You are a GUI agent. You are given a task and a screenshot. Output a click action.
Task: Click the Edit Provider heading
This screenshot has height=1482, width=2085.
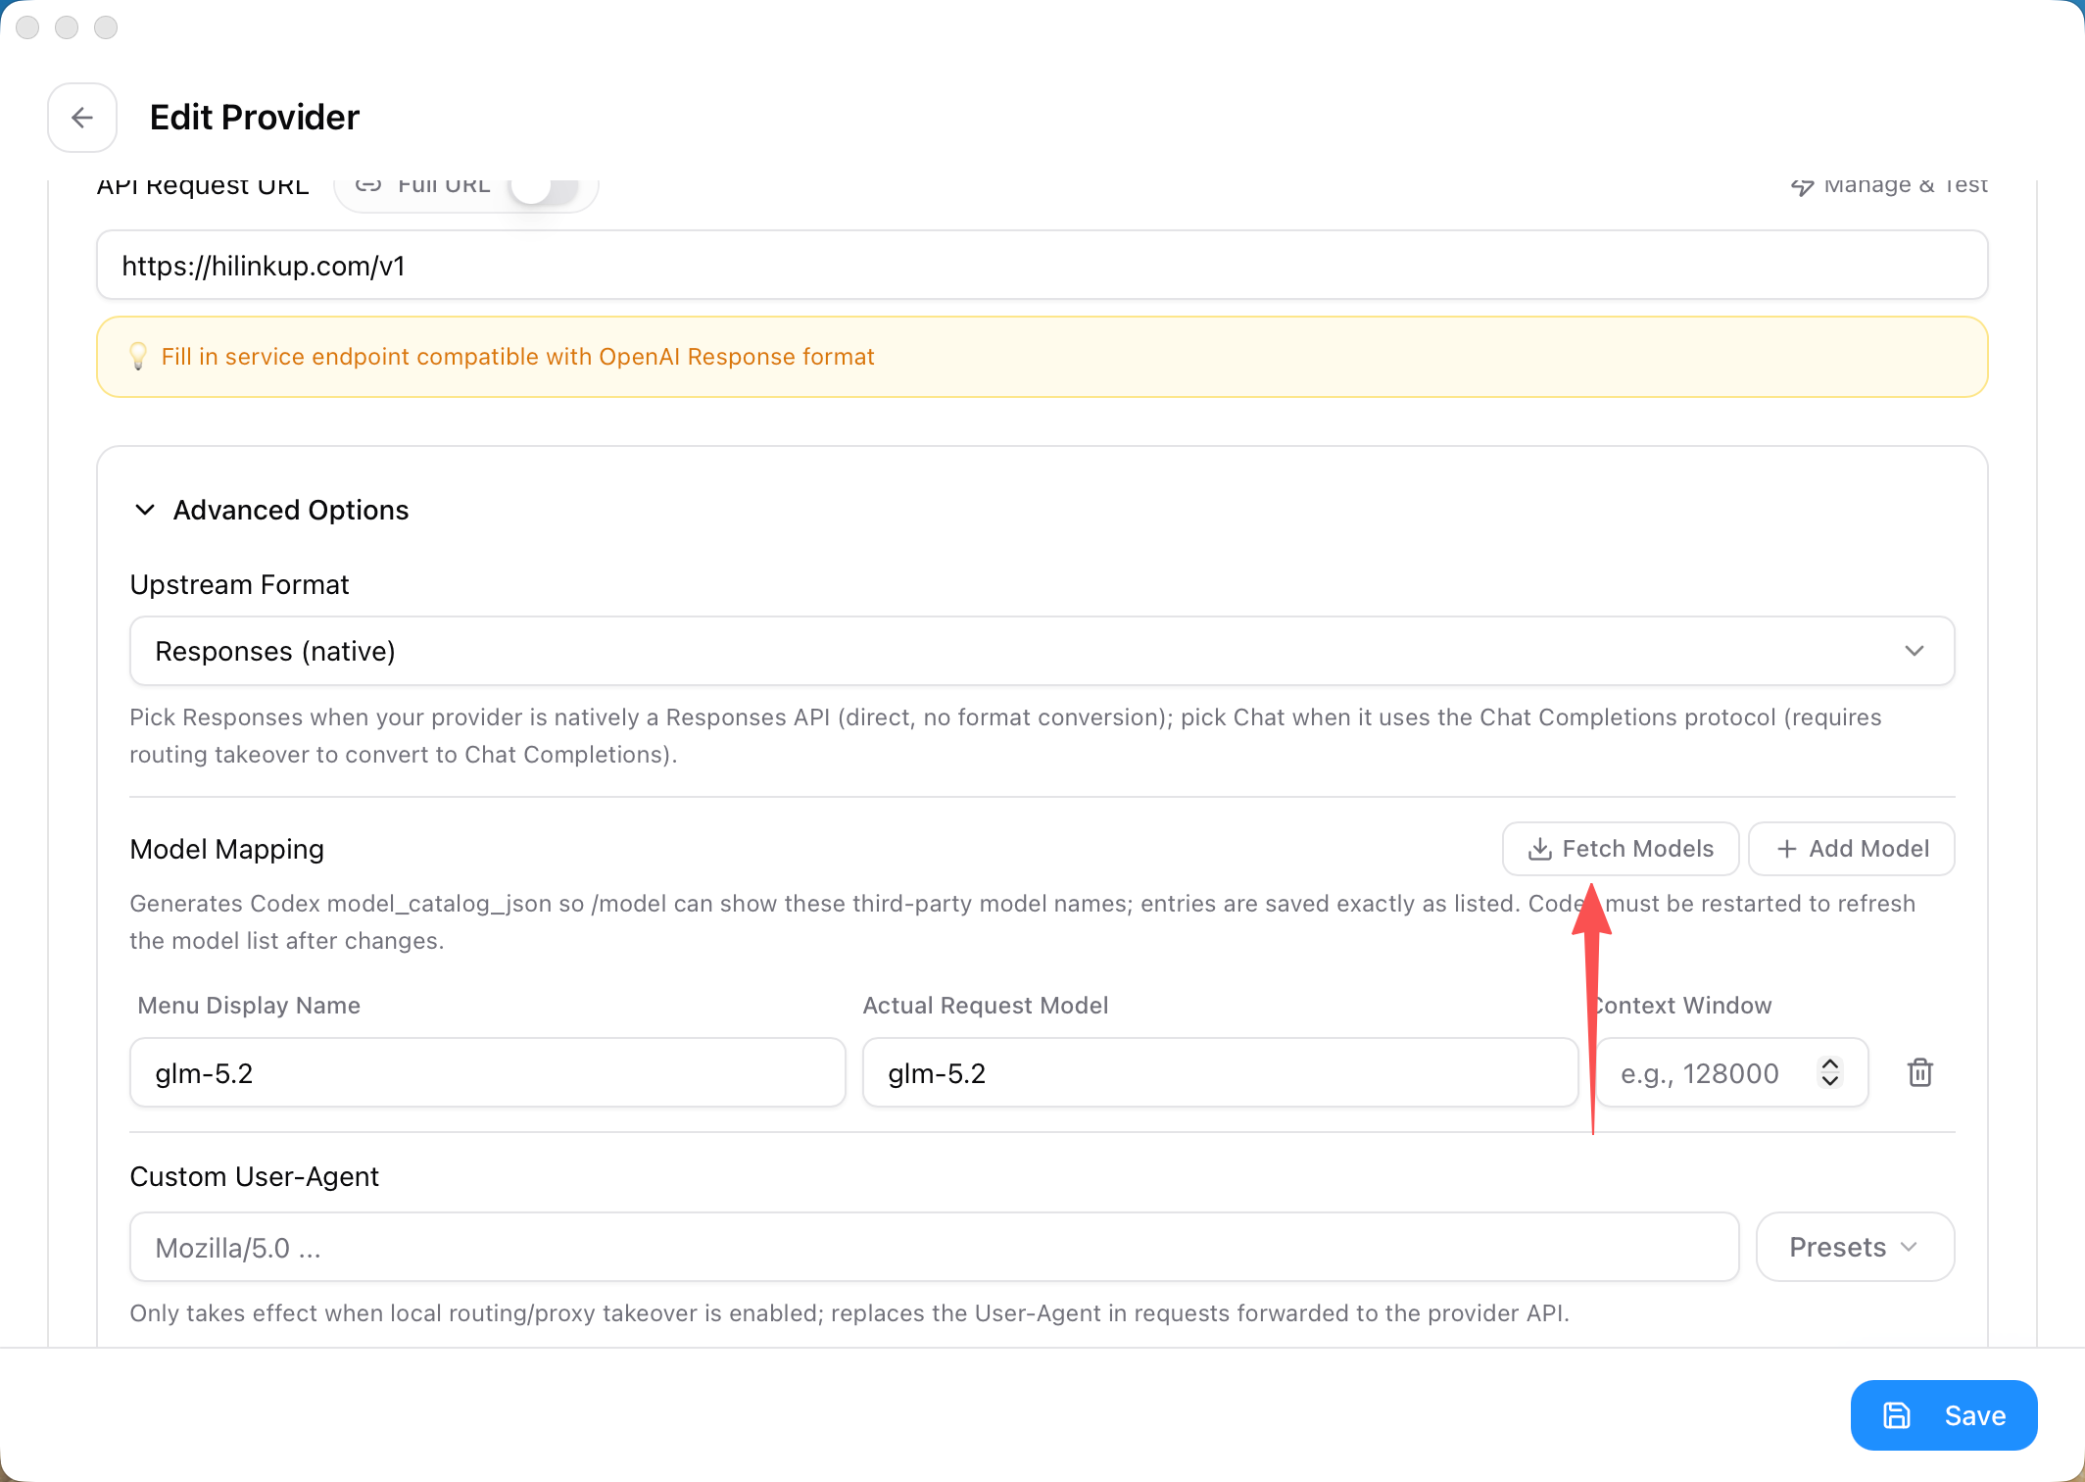pyautogui.click(x=255, y=118)
